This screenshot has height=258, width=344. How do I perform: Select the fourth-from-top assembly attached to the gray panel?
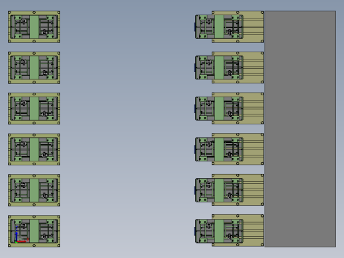pos(230,149)
